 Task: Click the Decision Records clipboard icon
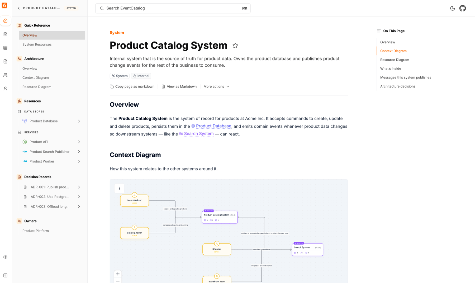click(x=19, y=177)
